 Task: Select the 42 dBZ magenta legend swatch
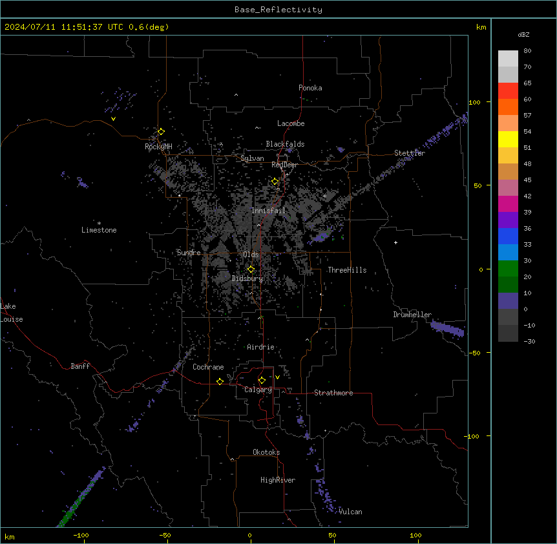point(508,204)
